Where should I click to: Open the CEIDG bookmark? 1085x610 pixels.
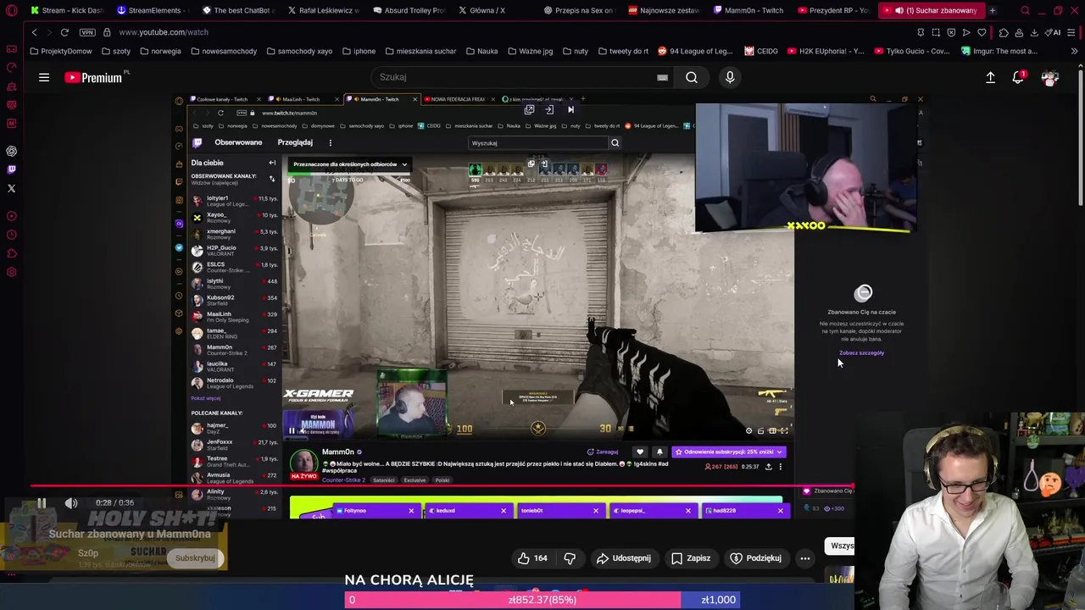tap(761, 51)
